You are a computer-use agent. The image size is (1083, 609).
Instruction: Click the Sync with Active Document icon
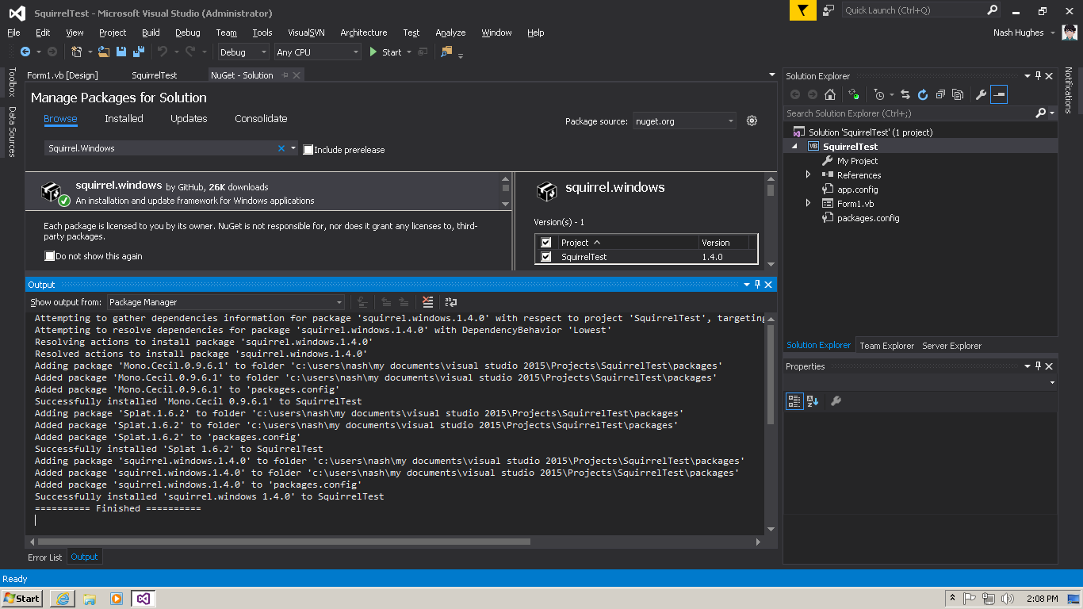click(x=905, y=94)
